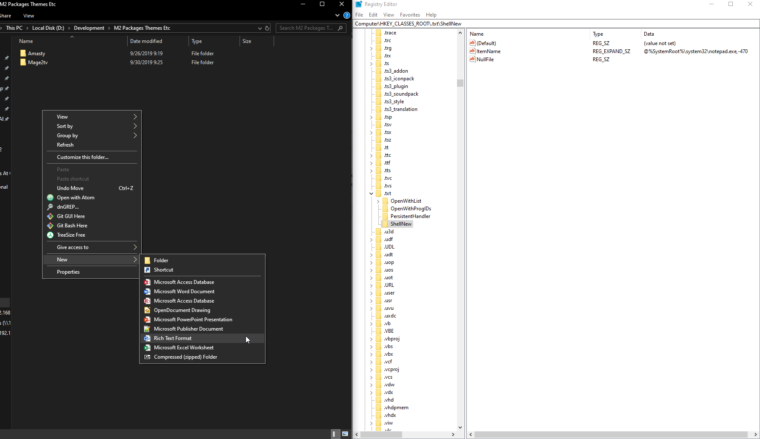Image resolution: width=760 pixels, height=439 pixels.
Task: Click the registry path address bar
Action: point(556,24)
